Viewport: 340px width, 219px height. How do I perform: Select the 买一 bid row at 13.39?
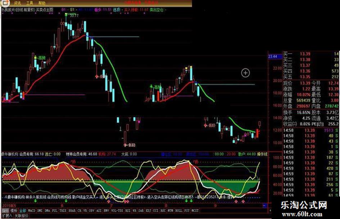[x=311, y=54]
